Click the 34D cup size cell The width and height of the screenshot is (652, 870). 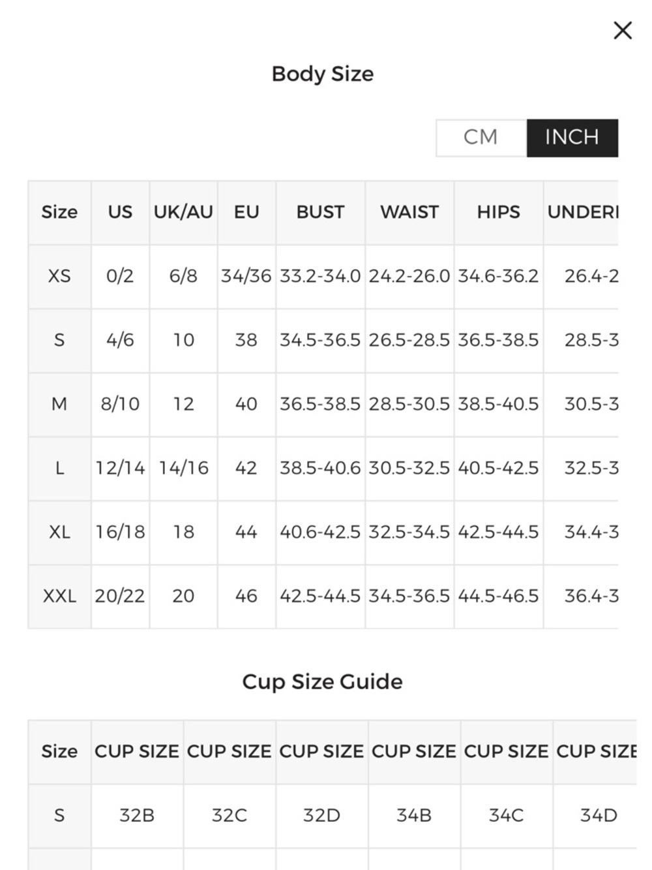coord(598,815)
